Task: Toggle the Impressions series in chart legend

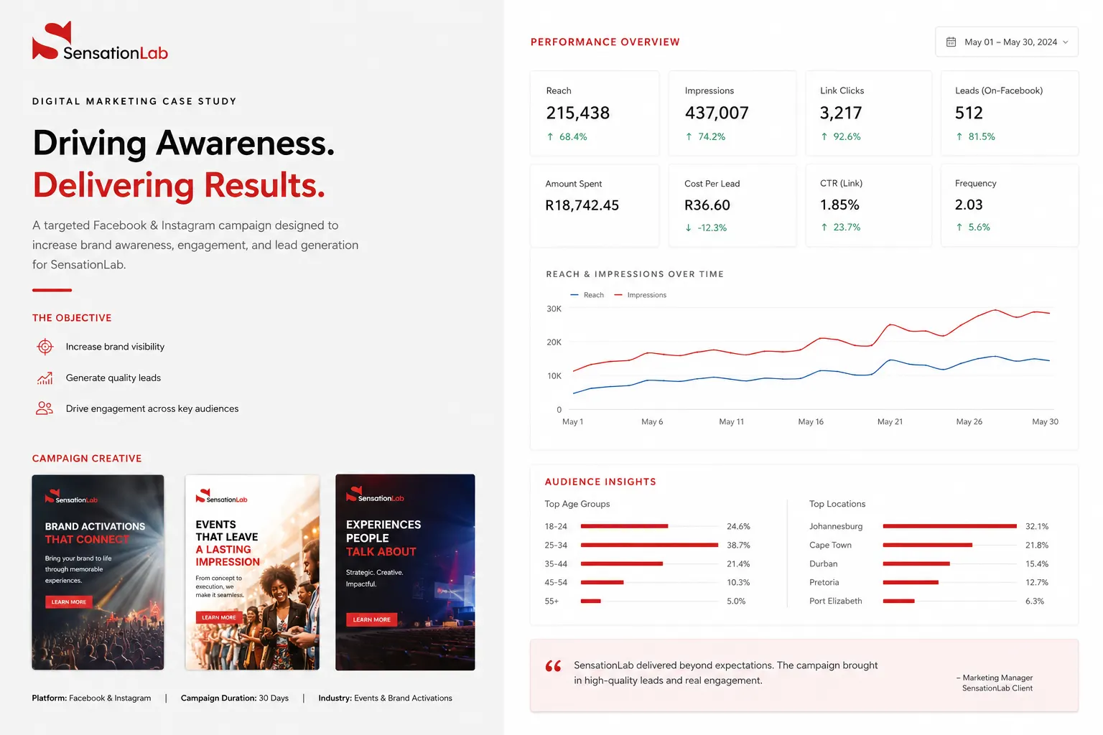Action: pyautogui.click(x=641, y=295)
